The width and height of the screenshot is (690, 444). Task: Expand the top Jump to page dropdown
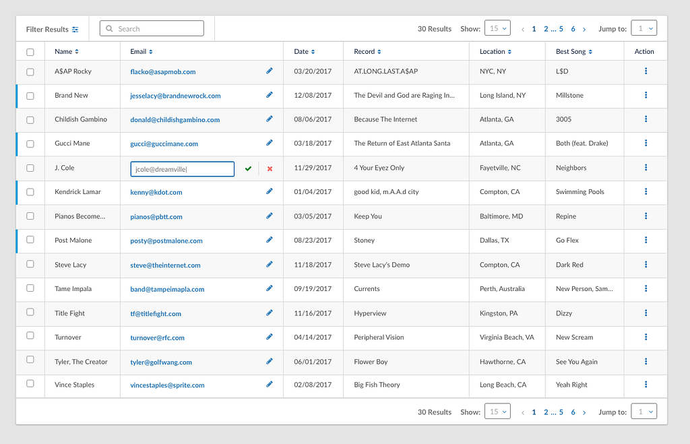pyautogui.click(x=644, y=28)
